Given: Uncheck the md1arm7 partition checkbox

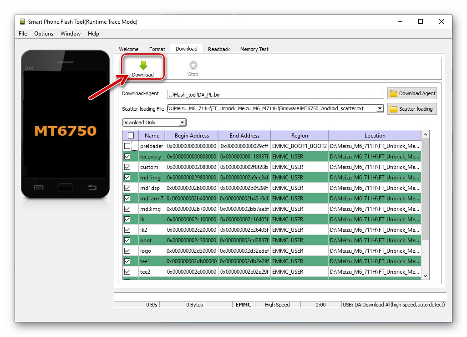Looking at the screenshot, I should pyautogui.click(x=127, y=199).
